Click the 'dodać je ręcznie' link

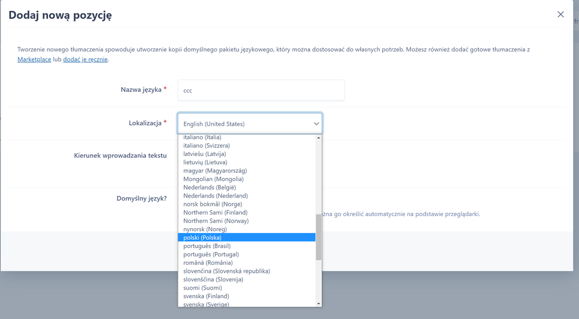[85, 59]
